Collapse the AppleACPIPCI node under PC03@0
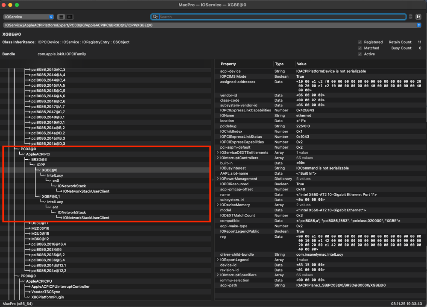Viewport: 427px width, 307px height. [x=23, y=155]
